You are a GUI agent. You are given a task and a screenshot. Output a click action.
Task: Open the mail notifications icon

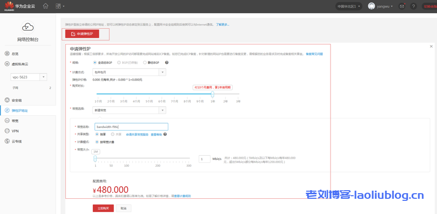pos(402,6)
